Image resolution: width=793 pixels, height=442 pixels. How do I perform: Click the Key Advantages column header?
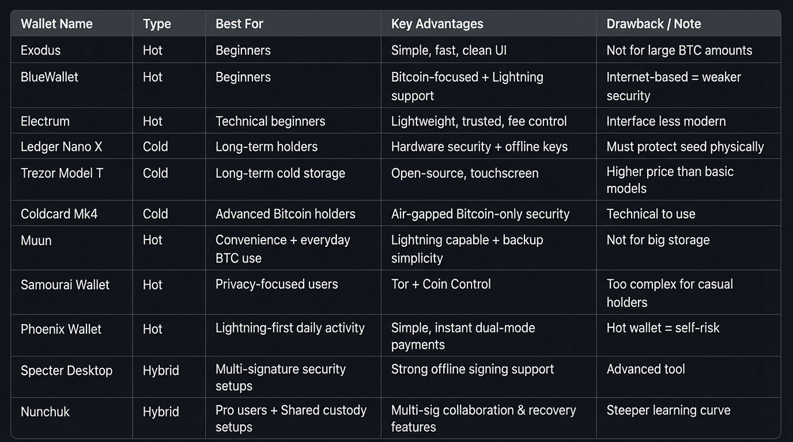click(437, 24)
